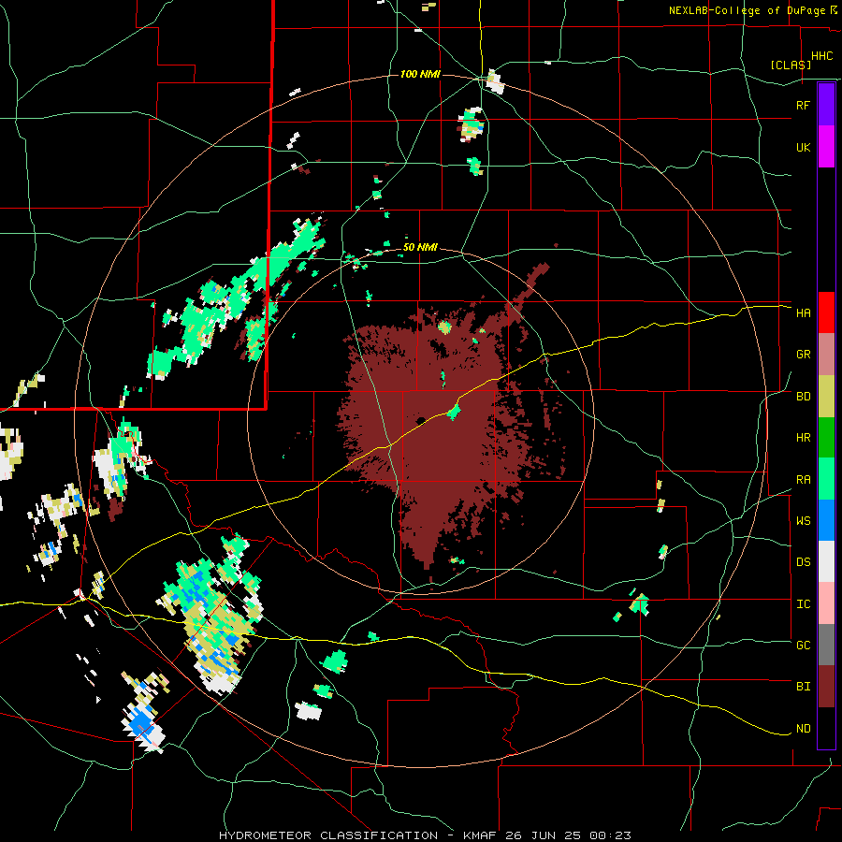Click the HA red legend color swatch
842x842 pixels.
tap(826, 312)
